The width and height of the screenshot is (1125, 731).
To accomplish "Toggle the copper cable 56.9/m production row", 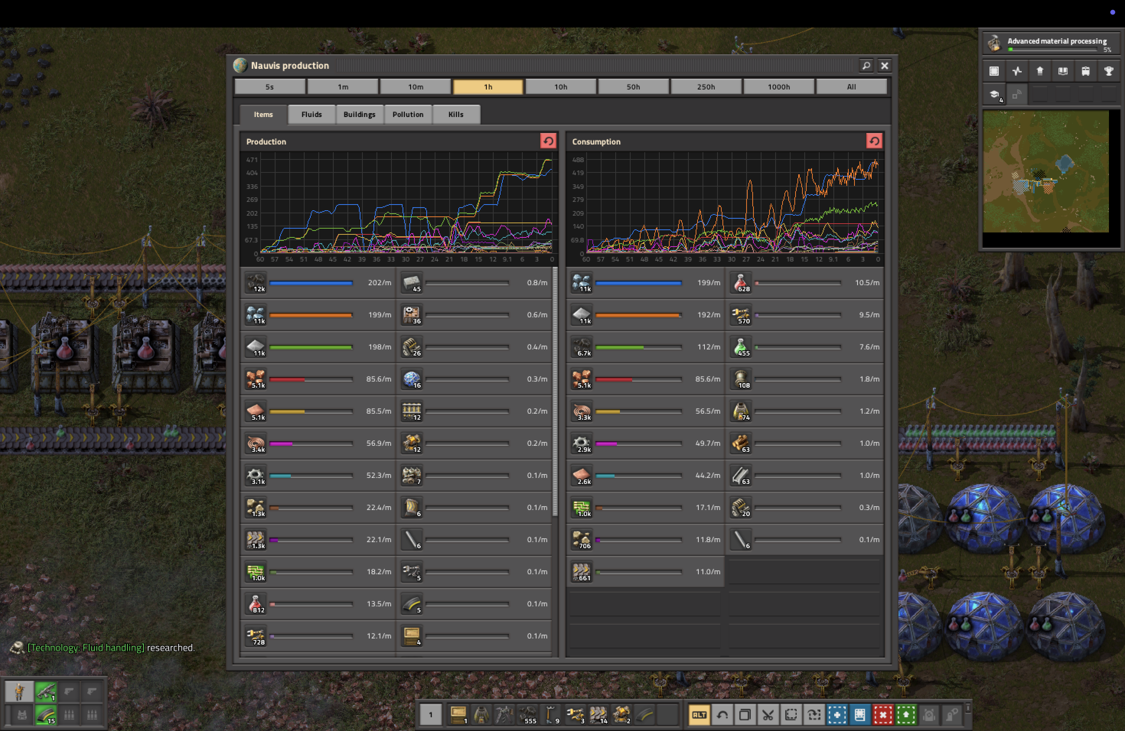I will pyautogui.click(x=318, y=443).
